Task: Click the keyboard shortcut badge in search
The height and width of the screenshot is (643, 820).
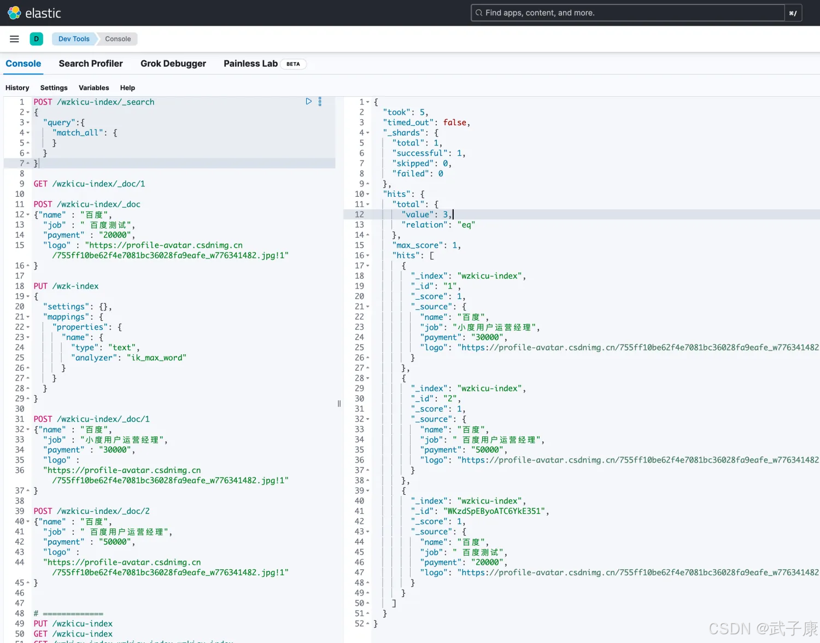Action: coord(793,13)
